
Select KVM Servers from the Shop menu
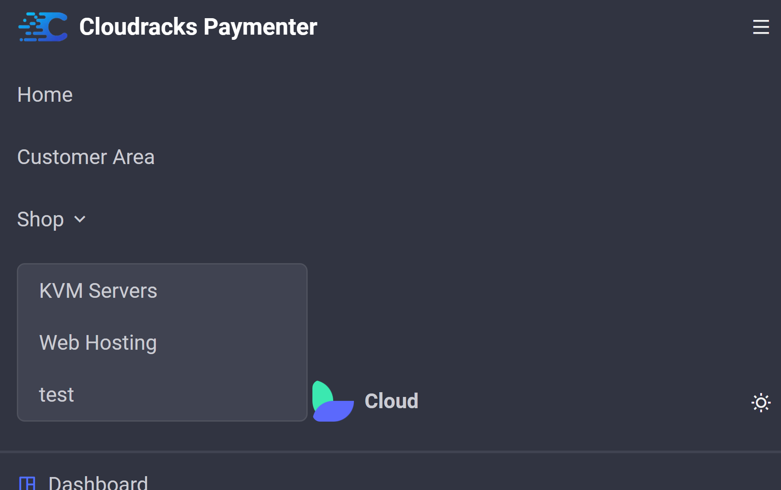tap(98, 290)
